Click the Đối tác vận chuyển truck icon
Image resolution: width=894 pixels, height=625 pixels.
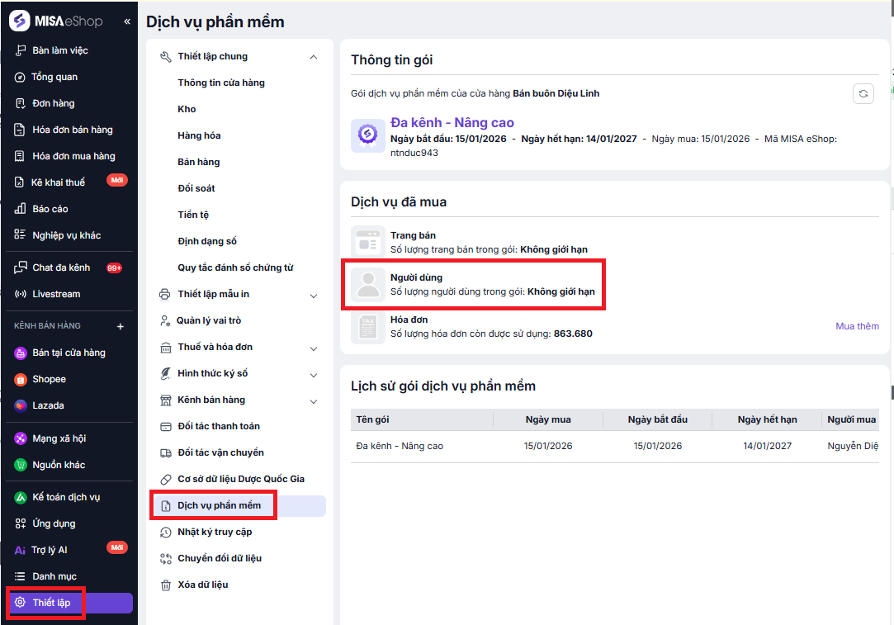click(165, 452)
